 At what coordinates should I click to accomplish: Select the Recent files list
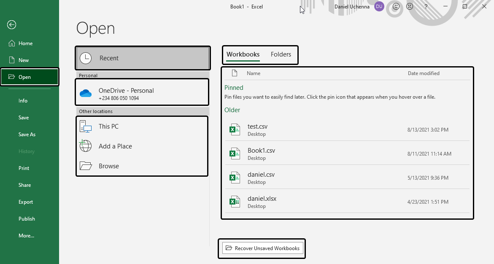pyautogui.click(x=142, y=58)
